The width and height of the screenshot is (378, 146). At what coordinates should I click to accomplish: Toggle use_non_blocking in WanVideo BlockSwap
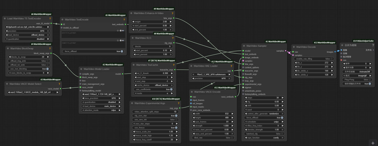point(47,69)
